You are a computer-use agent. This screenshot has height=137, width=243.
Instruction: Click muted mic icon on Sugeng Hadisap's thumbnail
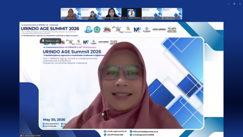pyautogui.click(x=123, y=18)
